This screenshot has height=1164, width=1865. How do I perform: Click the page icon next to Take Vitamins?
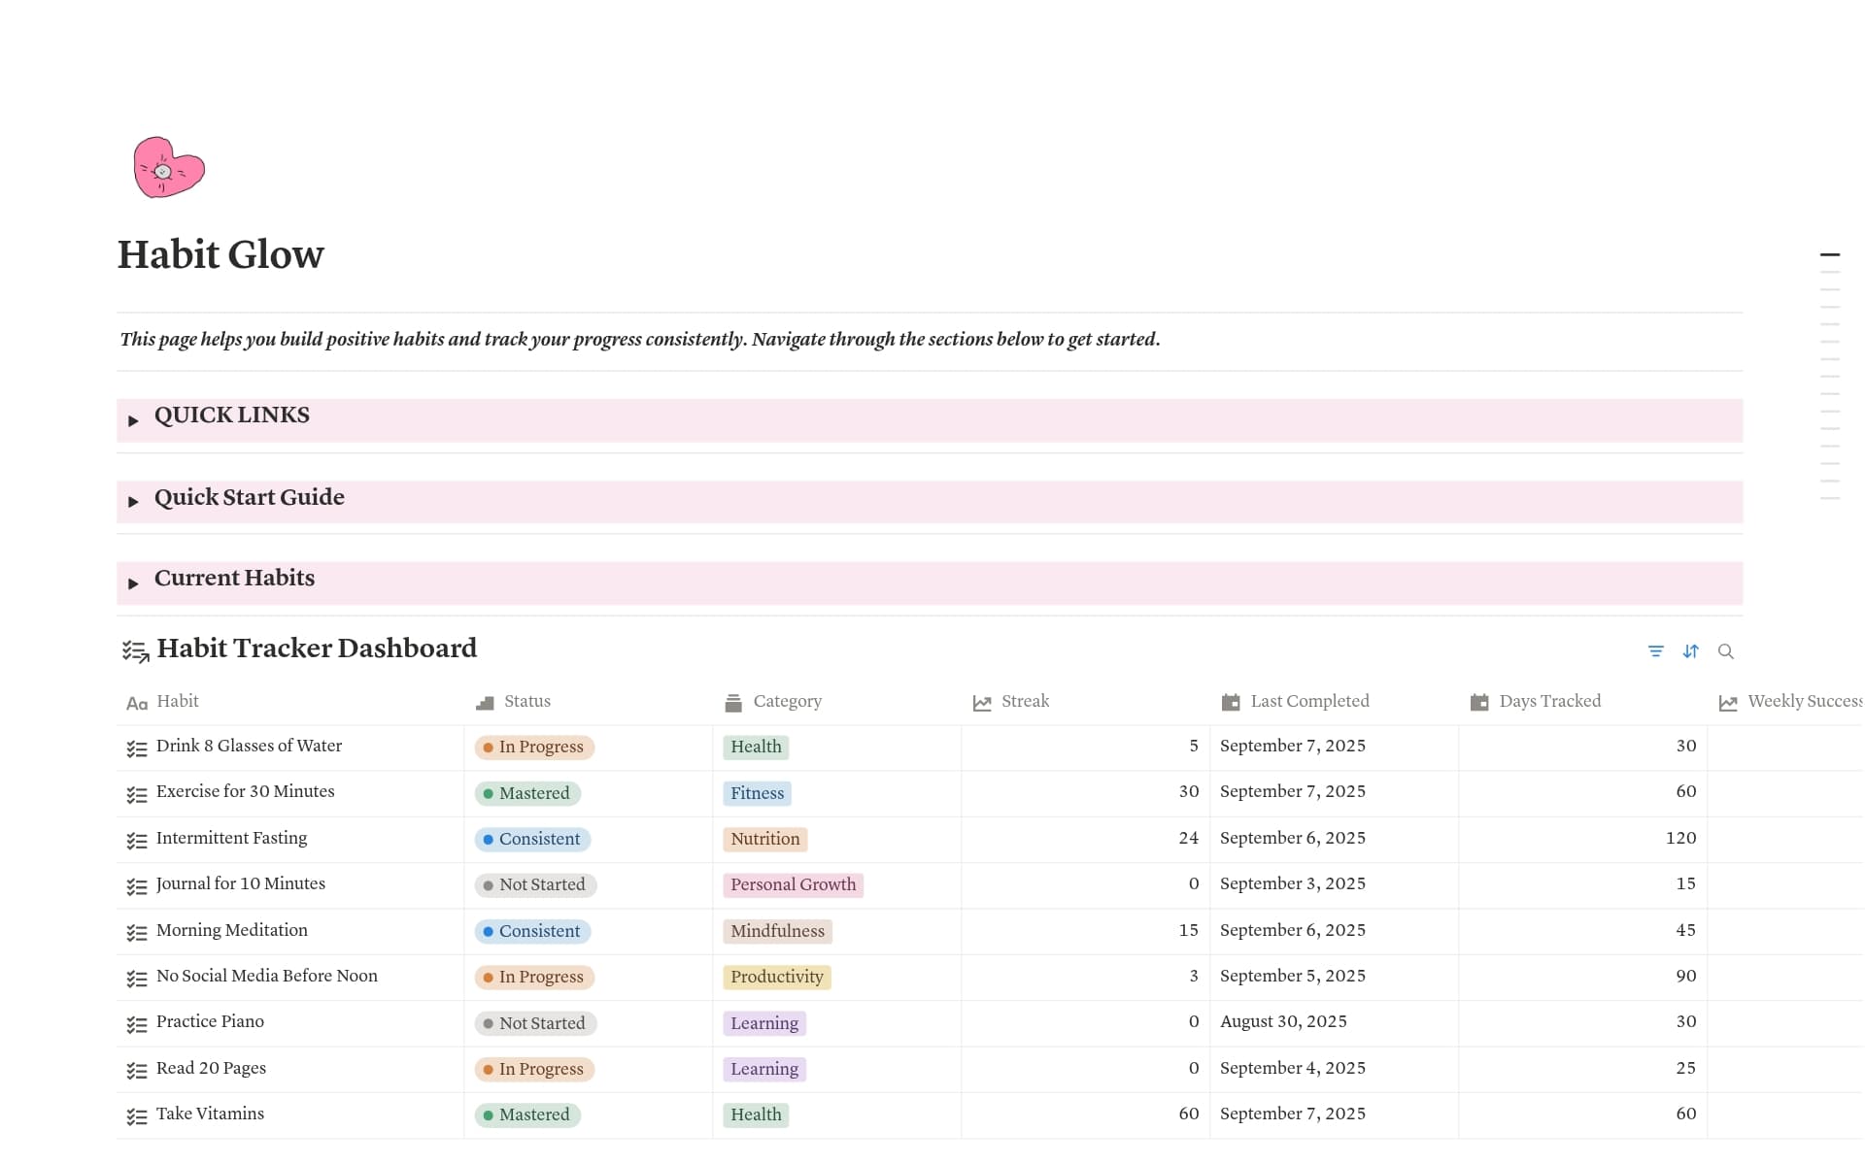pyautogui.click(x=137, y=1116)
